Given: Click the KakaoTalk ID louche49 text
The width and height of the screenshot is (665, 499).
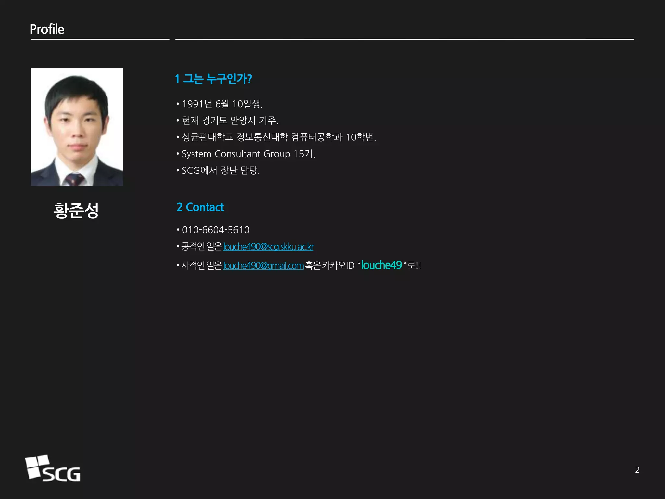Looking at the screenshot, I should (381, 265).
